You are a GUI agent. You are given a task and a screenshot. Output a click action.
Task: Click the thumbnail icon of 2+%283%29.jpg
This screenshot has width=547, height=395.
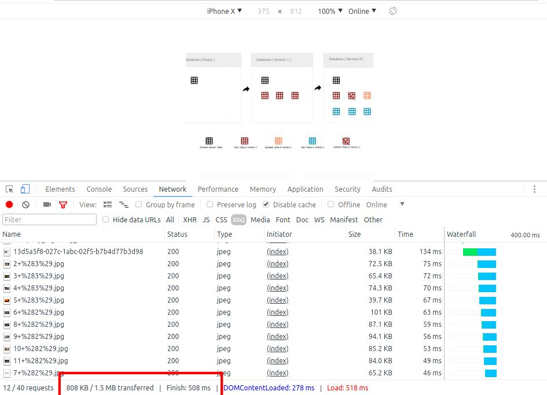[x=7, y=264]
